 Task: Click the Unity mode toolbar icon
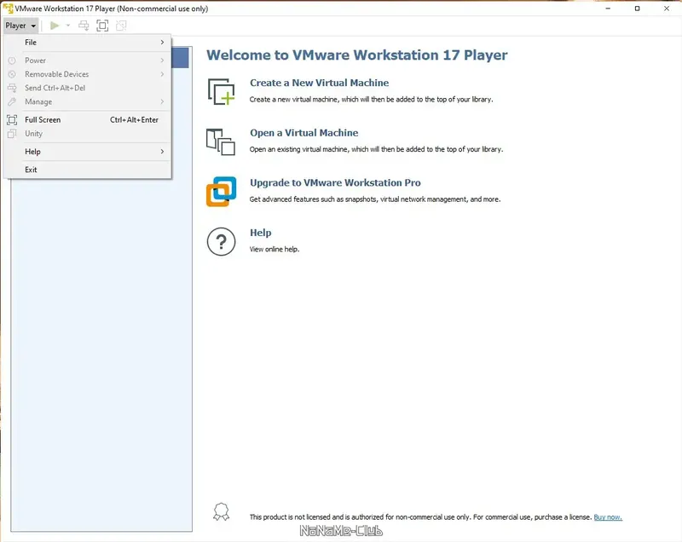pos(121,26)
